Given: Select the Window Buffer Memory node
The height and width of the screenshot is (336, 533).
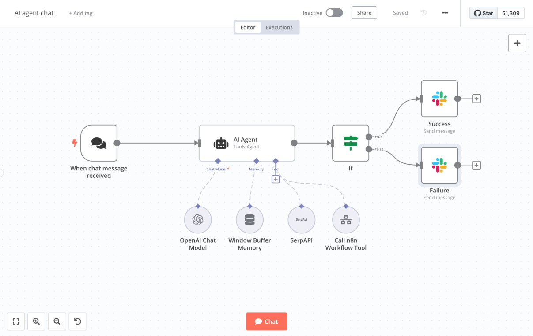Looking at the screenshot, I should click(x=249, y=220).
